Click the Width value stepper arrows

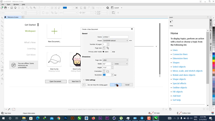click(x=112, y=64)
